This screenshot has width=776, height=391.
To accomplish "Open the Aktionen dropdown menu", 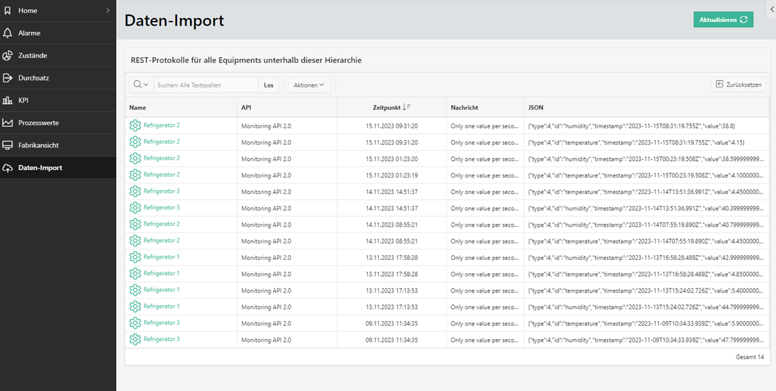I will pos(310,85).
